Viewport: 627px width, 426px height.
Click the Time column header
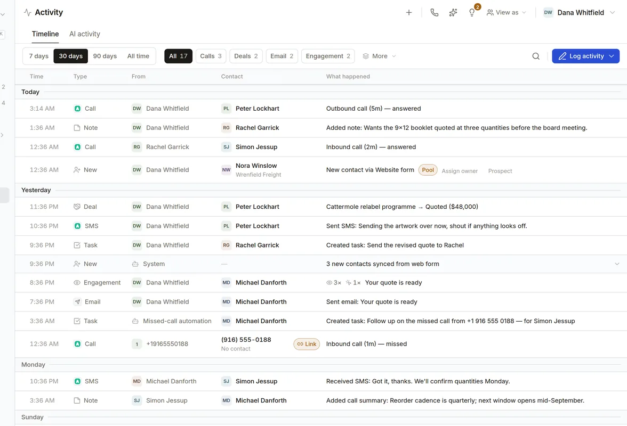click(x=36, y=77)
